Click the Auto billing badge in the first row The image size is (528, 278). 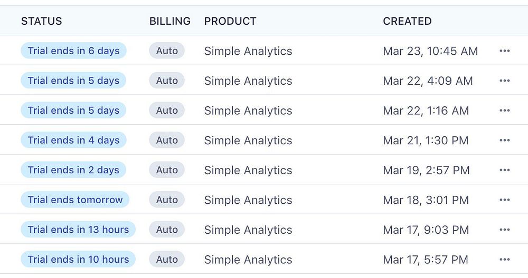point(167,51)
